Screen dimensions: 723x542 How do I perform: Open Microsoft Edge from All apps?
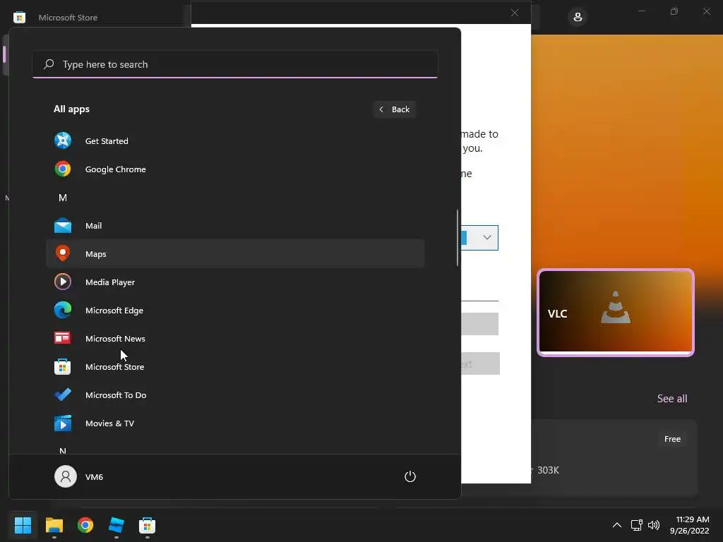point(235,311)
